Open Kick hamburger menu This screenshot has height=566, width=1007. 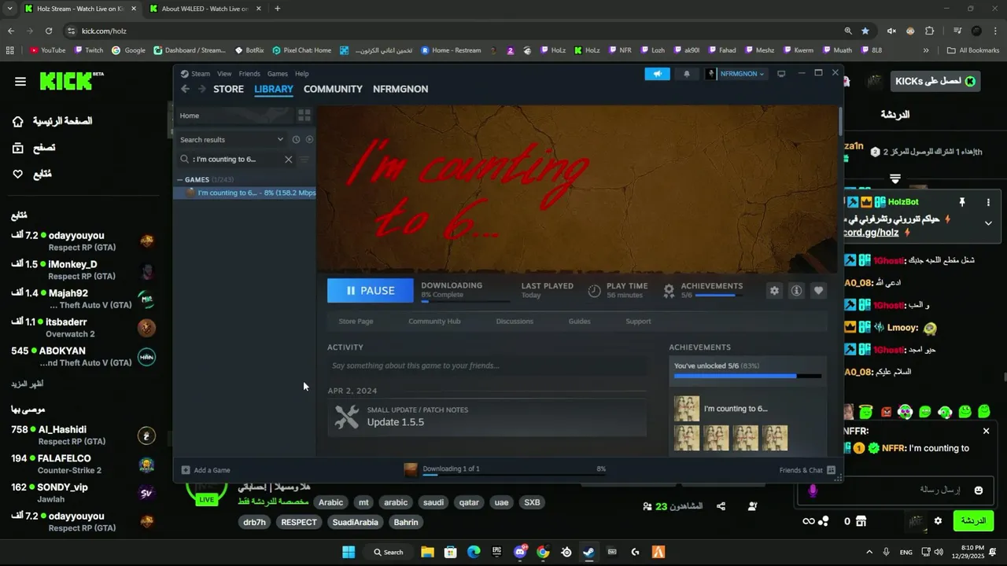click(x=20, y=82)
